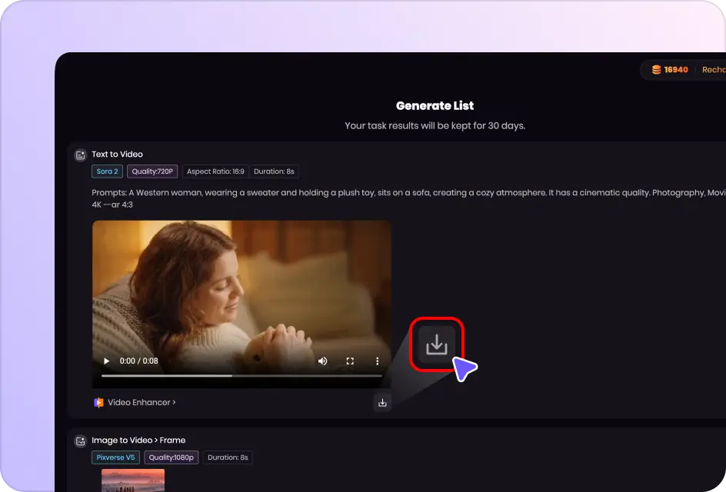
Task: Click the Video Enhancer icon
Action: 98,402
